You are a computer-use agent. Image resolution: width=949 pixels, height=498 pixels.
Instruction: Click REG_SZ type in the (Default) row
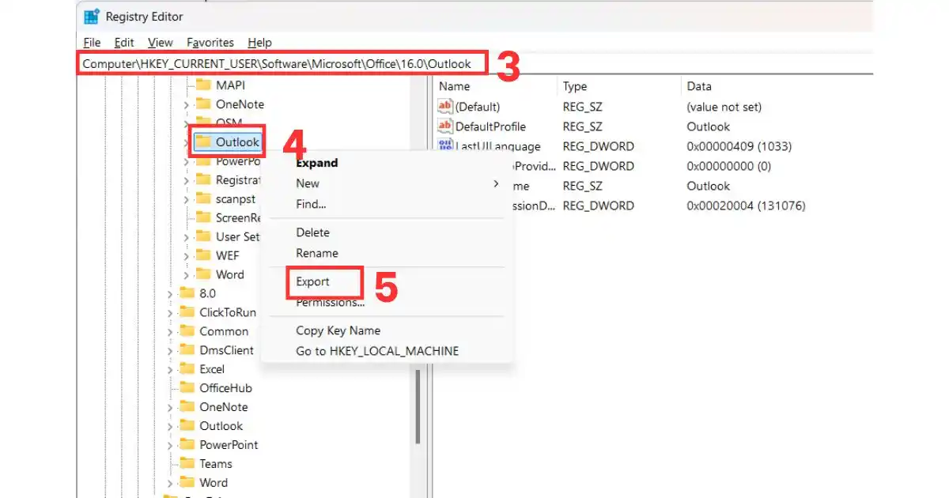[582, 107]
